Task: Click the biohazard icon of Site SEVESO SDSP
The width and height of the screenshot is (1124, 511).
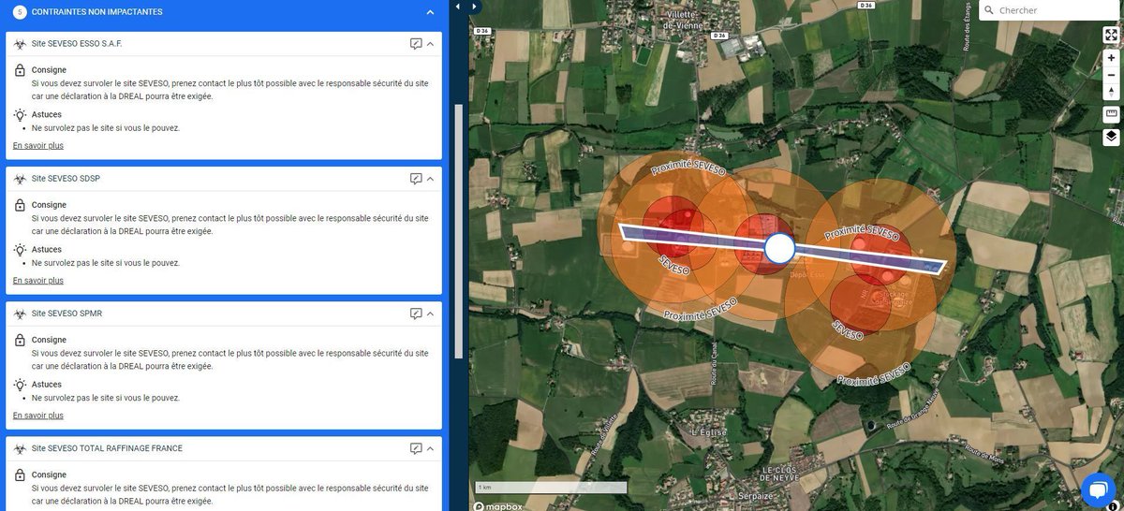Action: 20,179
